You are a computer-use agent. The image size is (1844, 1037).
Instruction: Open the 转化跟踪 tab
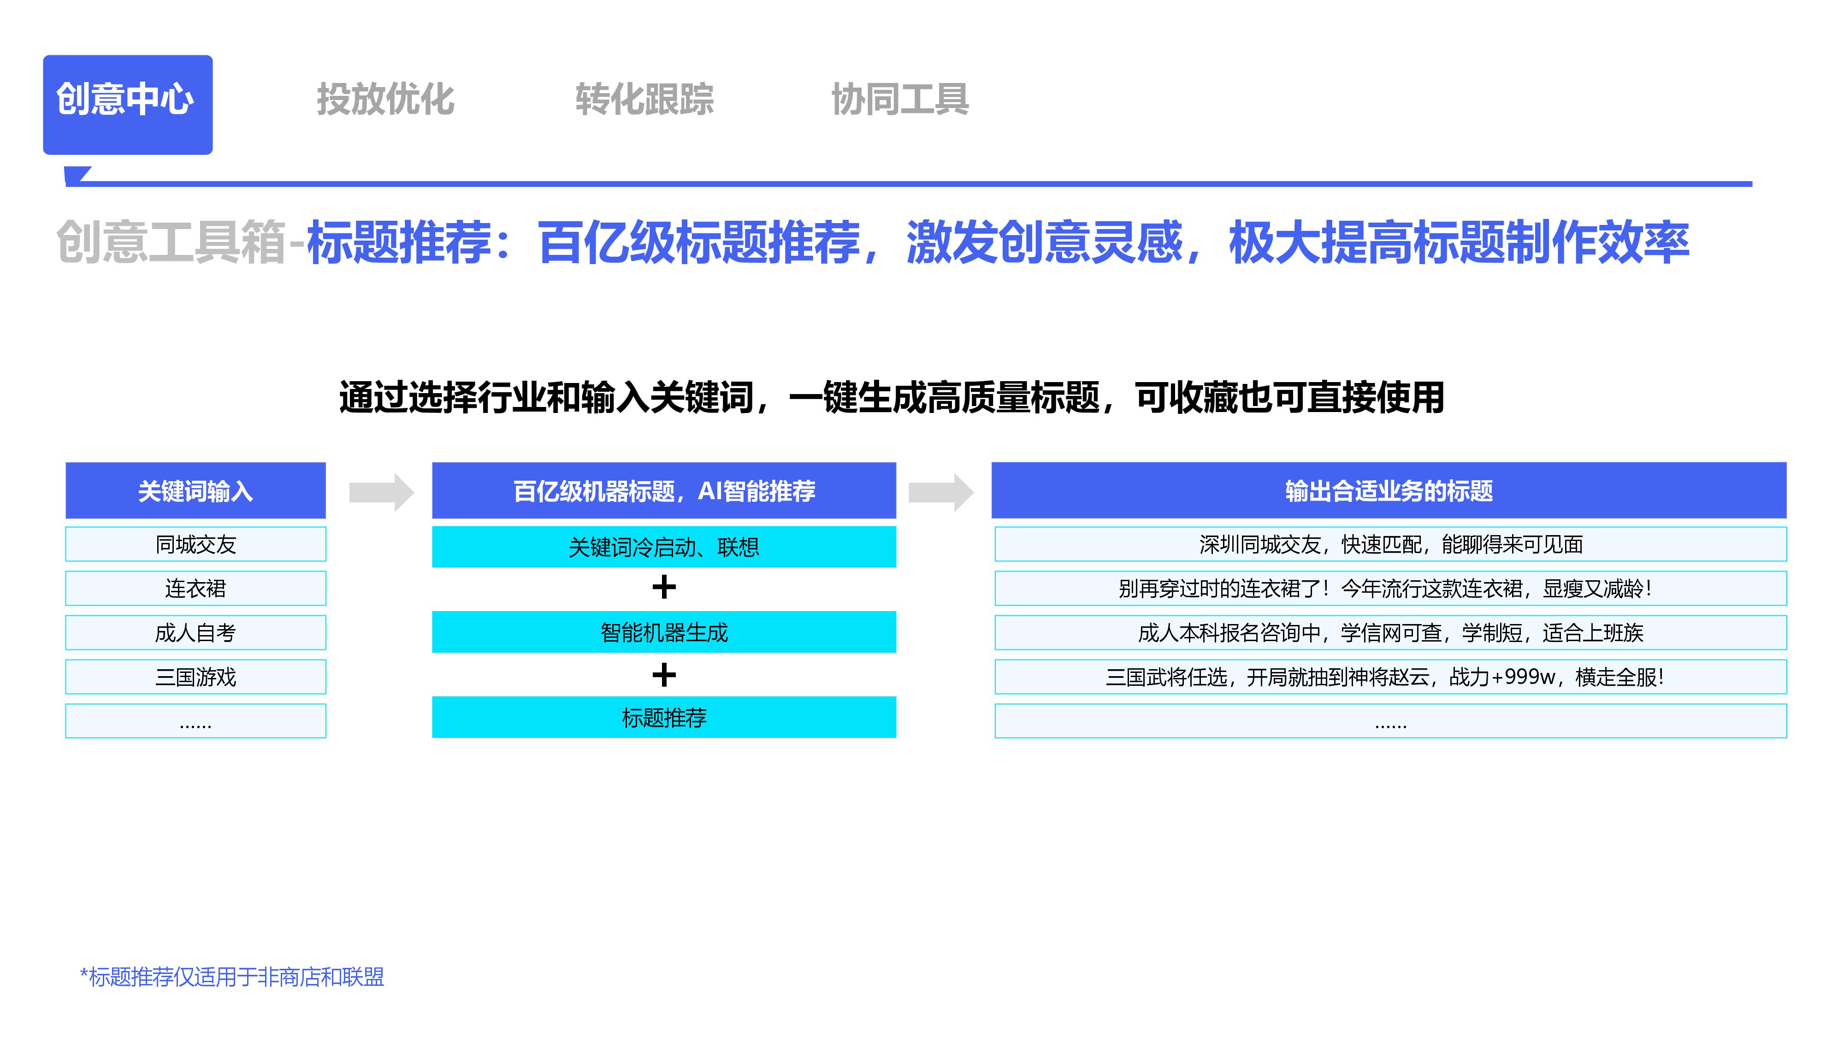[644, 99]
